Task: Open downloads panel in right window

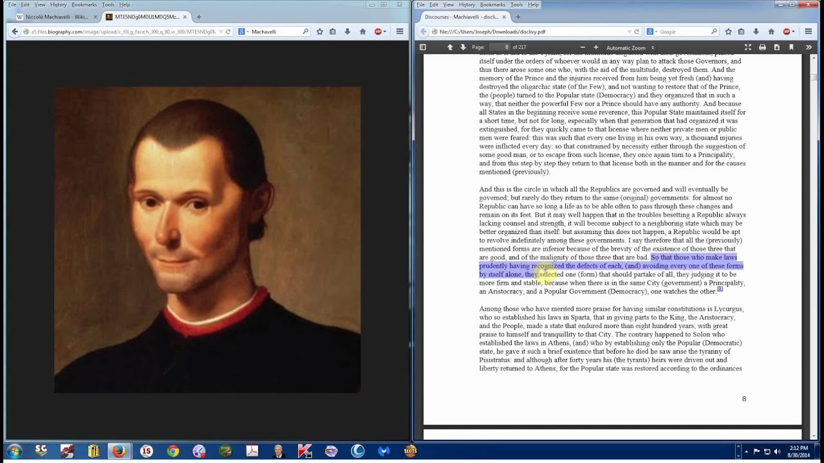Action: pos(756,32)
